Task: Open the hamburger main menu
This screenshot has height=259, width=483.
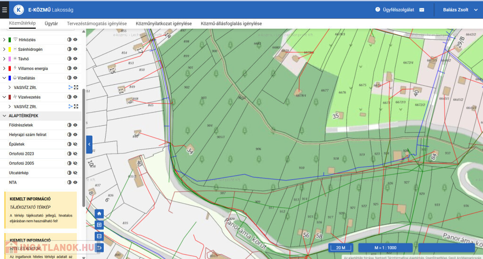Action: (x=5, y=9)
